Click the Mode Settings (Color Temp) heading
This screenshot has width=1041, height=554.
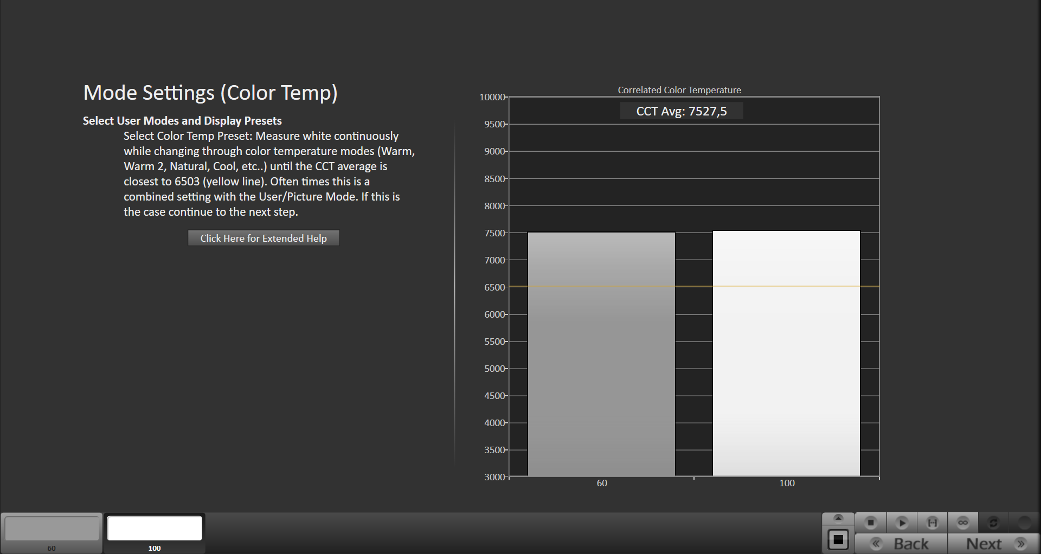click(x=210, y=93)
